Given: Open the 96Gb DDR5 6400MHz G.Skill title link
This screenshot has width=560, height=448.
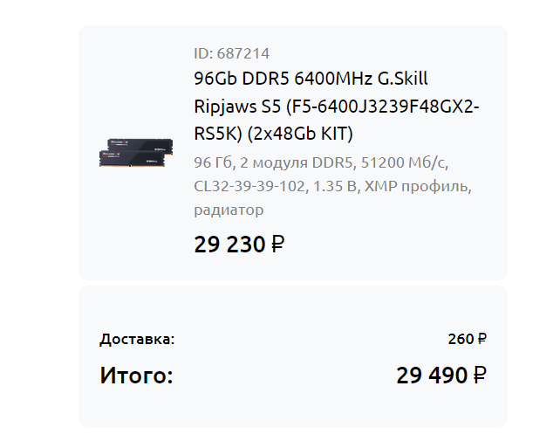Looking at the screenshot, I should (311, 79).
